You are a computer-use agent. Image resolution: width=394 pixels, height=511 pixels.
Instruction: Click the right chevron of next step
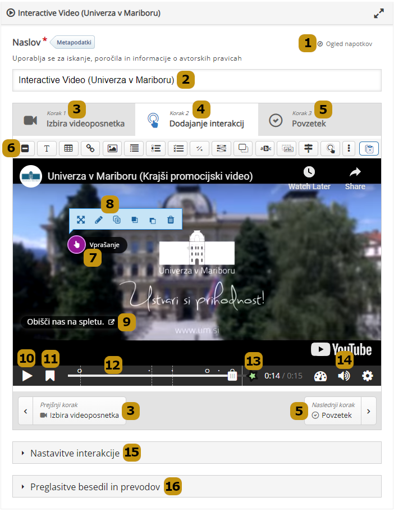coord(369,411)
